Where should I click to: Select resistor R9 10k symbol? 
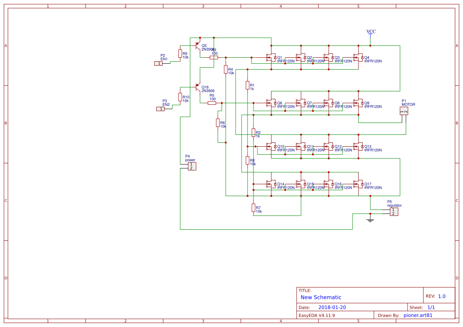pos(180,54)
